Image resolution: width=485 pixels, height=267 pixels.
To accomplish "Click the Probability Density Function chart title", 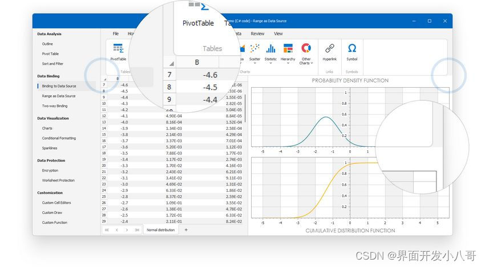I will tap(350, 81).
